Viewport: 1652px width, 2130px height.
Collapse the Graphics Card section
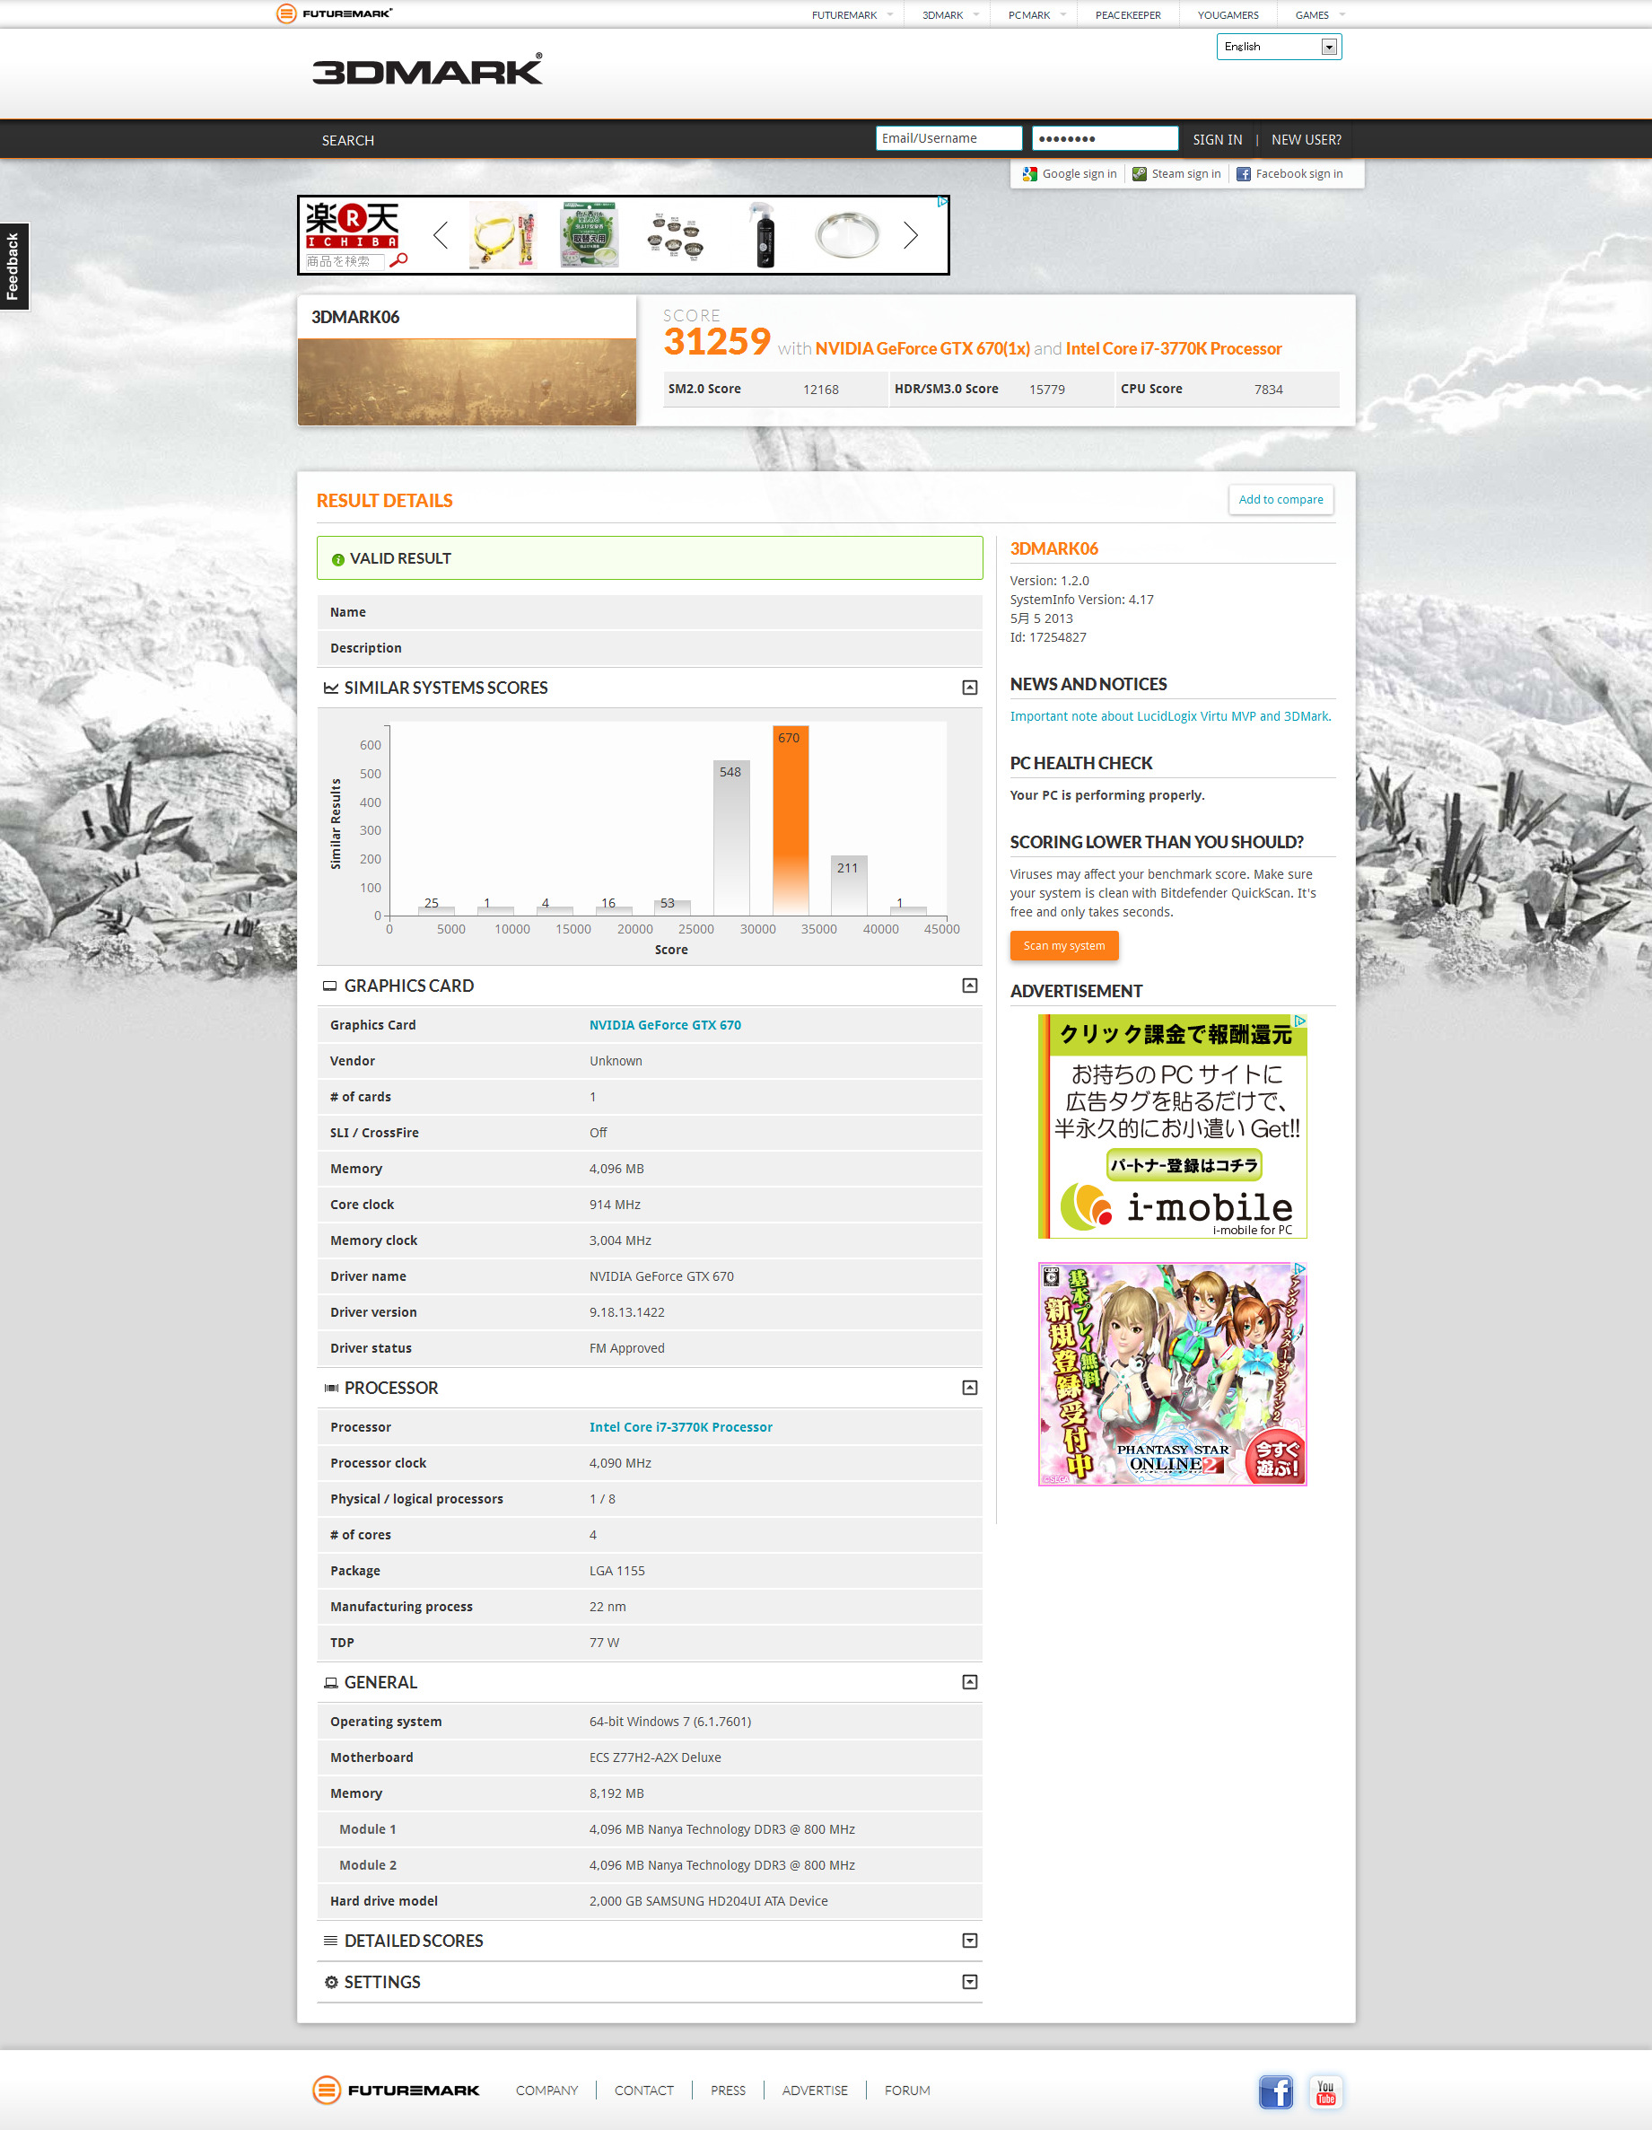[969, 985]
